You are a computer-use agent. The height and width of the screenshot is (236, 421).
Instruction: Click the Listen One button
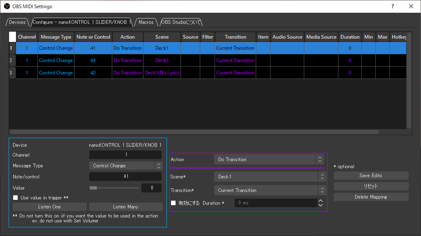49,207
